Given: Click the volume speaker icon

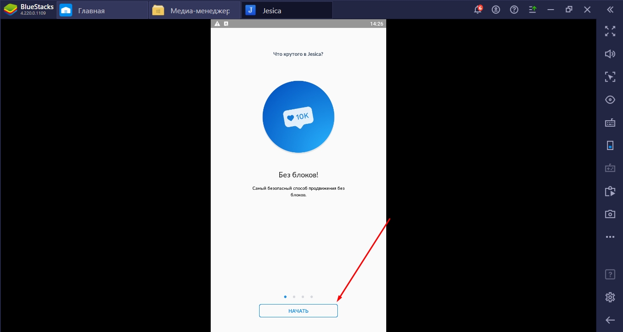Looking at the screenshot, I should click(610, 54).
